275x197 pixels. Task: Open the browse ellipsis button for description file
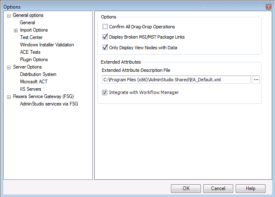pyautogui.click(x=256, y=80)
